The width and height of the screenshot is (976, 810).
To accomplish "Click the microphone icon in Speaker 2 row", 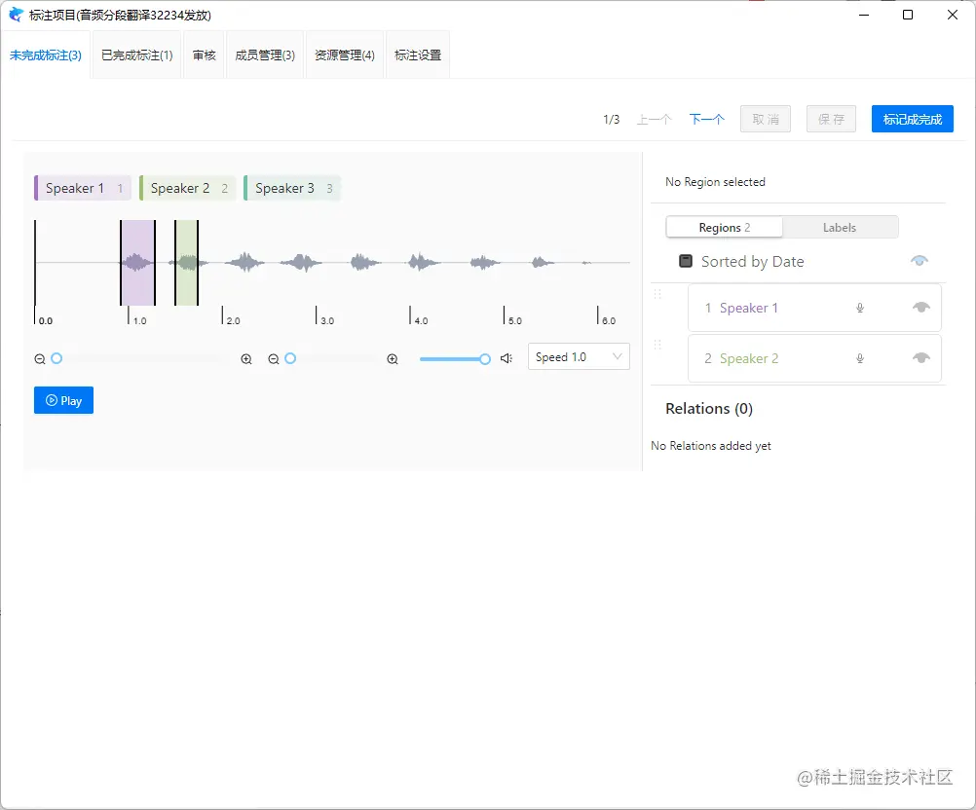I will click(860, 358).
